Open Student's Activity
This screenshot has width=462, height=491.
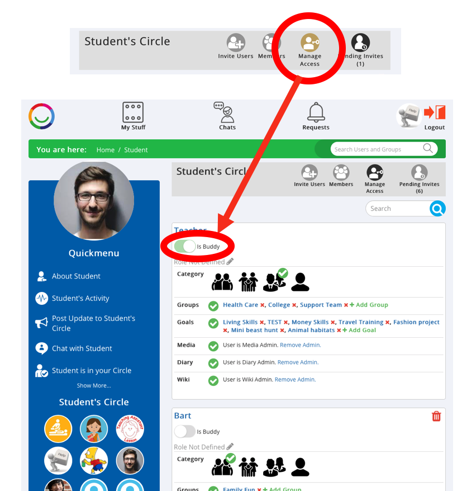click(x=73, y=298)
